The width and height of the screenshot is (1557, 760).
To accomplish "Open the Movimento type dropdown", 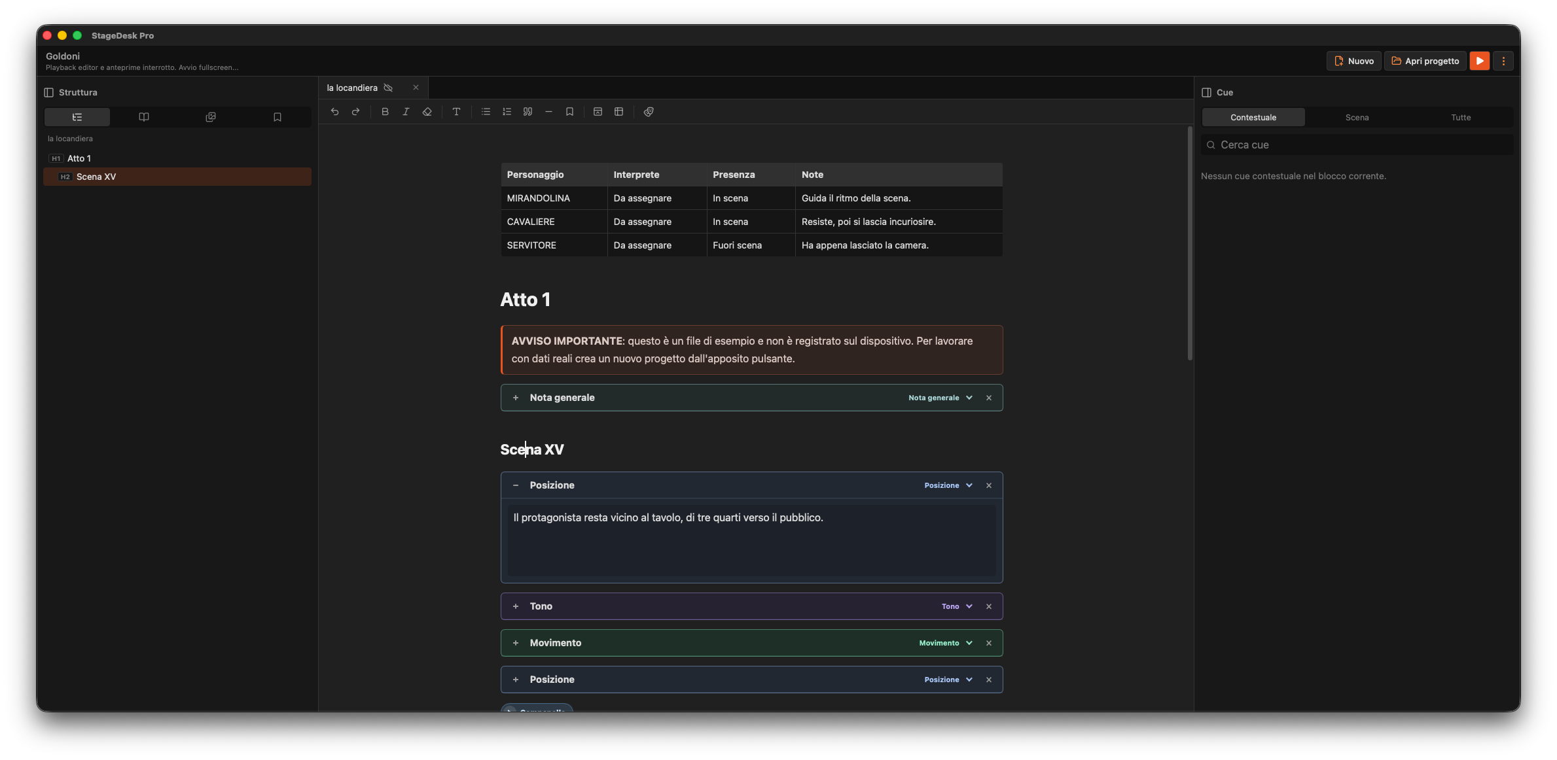I will tap(946, 643).
